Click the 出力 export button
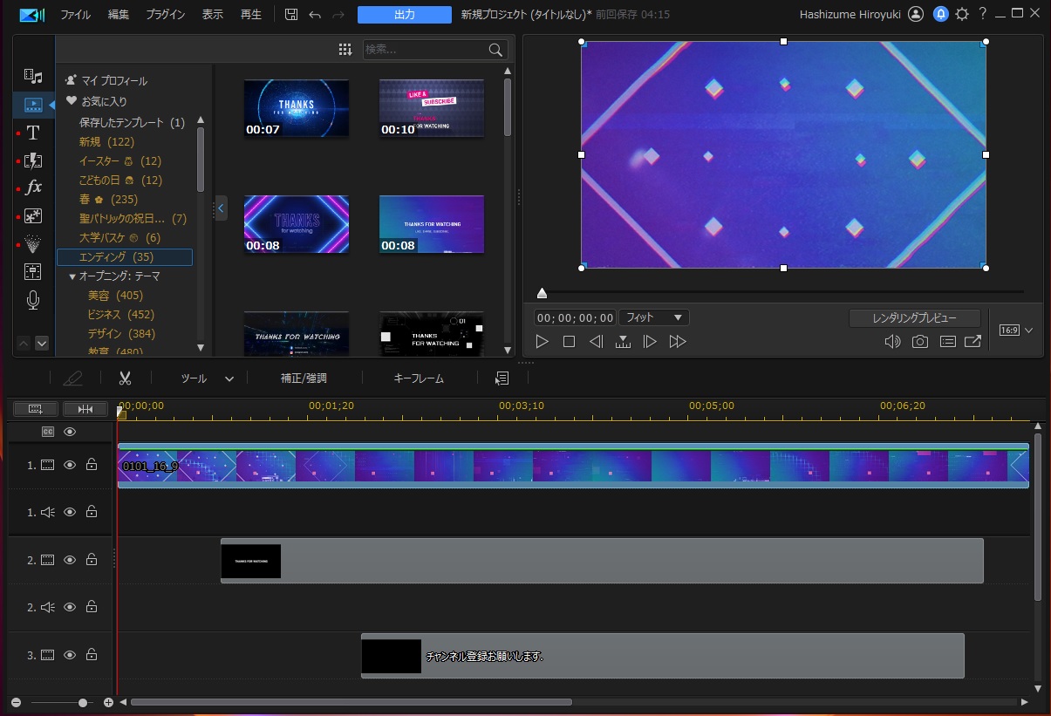 point(404,15)
